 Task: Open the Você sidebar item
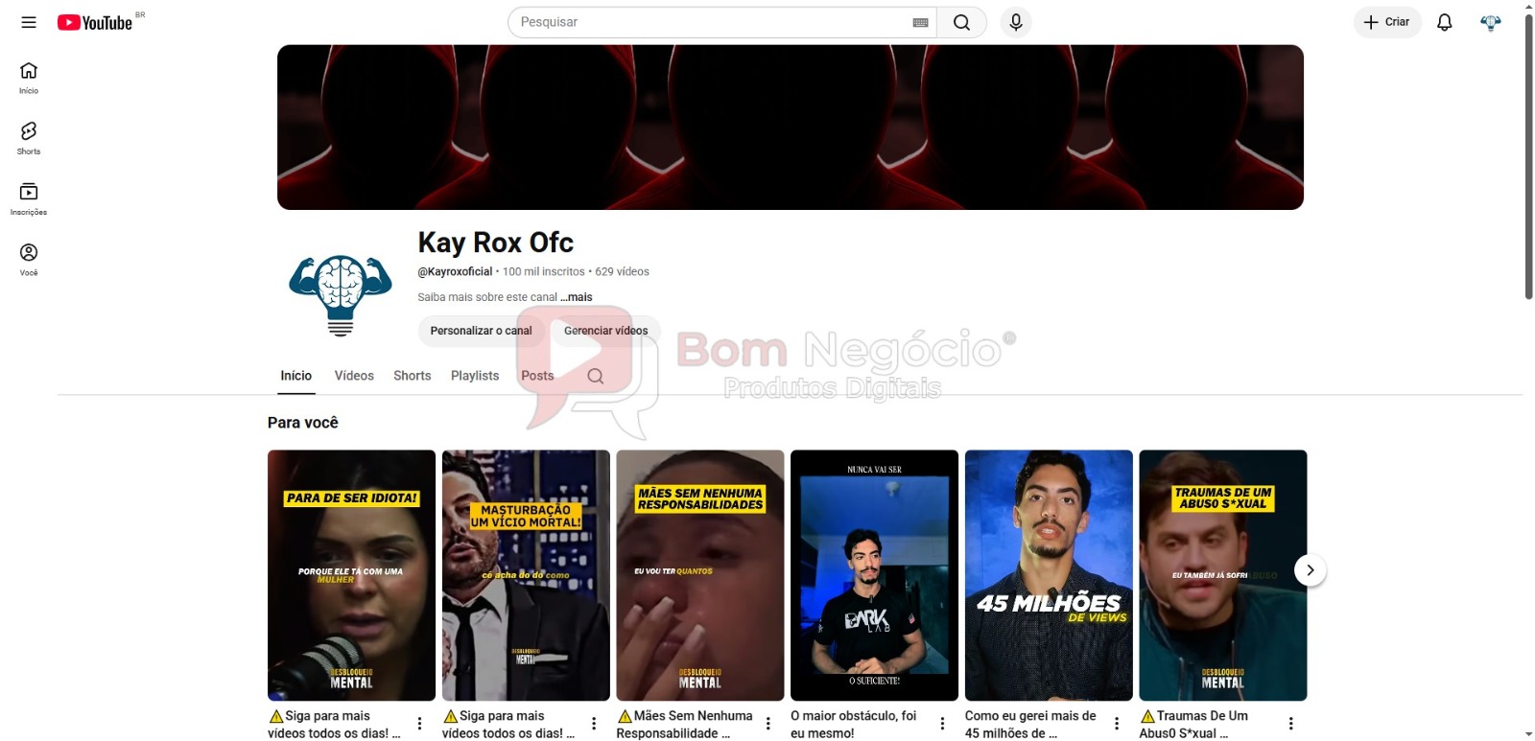click(x=29, y=260)
